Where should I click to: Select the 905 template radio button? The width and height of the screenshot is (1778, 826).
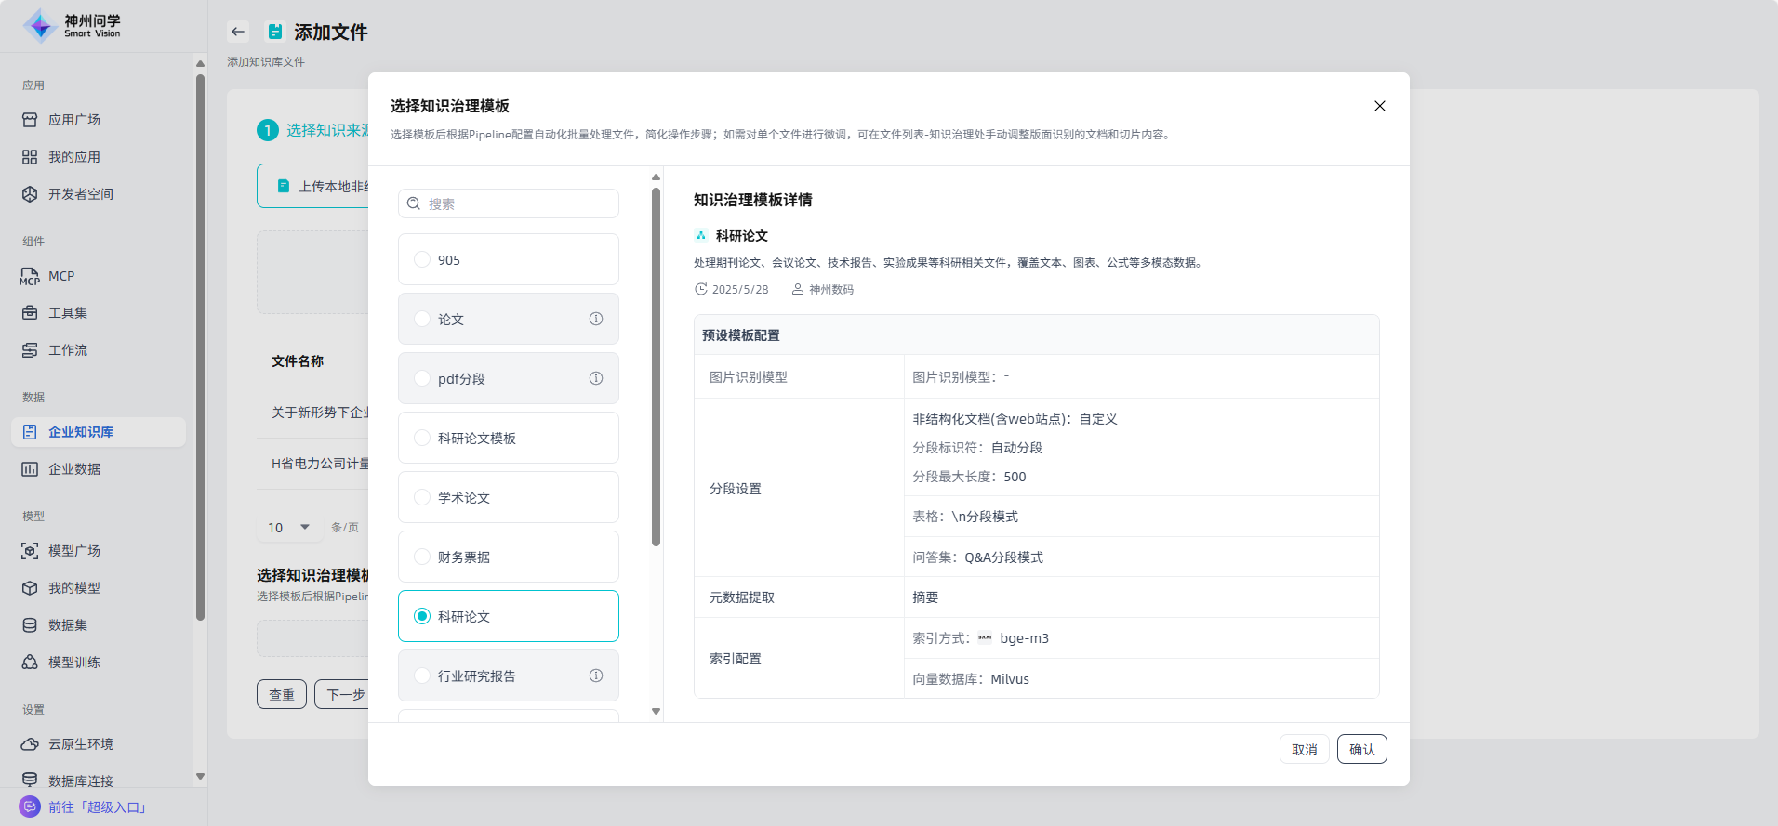pyautogui.click(x=422, y=260)
